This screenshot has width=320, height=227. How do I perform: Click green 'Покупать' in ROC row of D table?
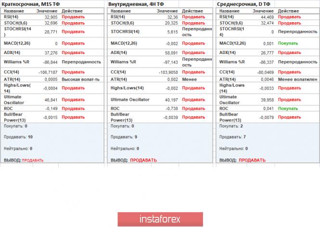point(288,109)
